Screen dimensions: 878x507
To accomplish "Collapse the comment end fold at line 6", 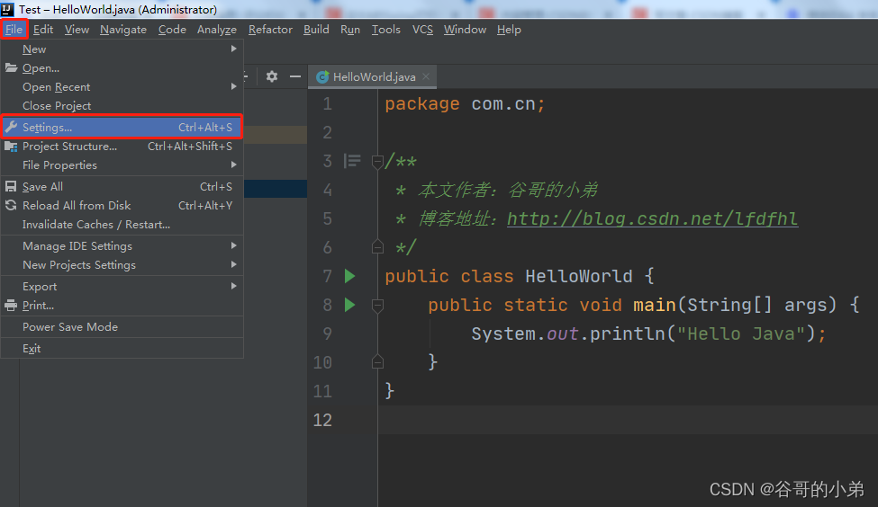I will [x=377, y=246].
